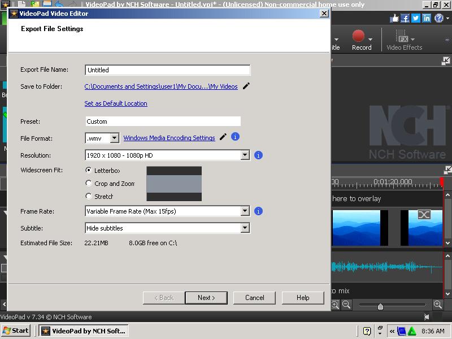Click the 22.21MB estimated file size value
This screenshot has height=339, width=452.
[x=96, y=243]
